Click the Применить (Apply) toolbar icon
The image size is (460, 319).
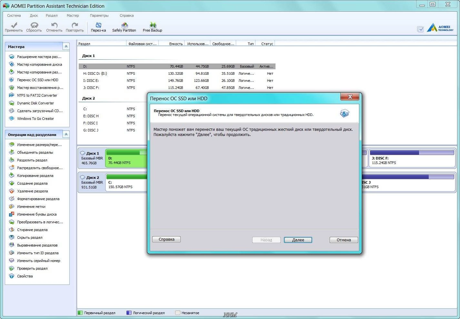click(14, 27)
